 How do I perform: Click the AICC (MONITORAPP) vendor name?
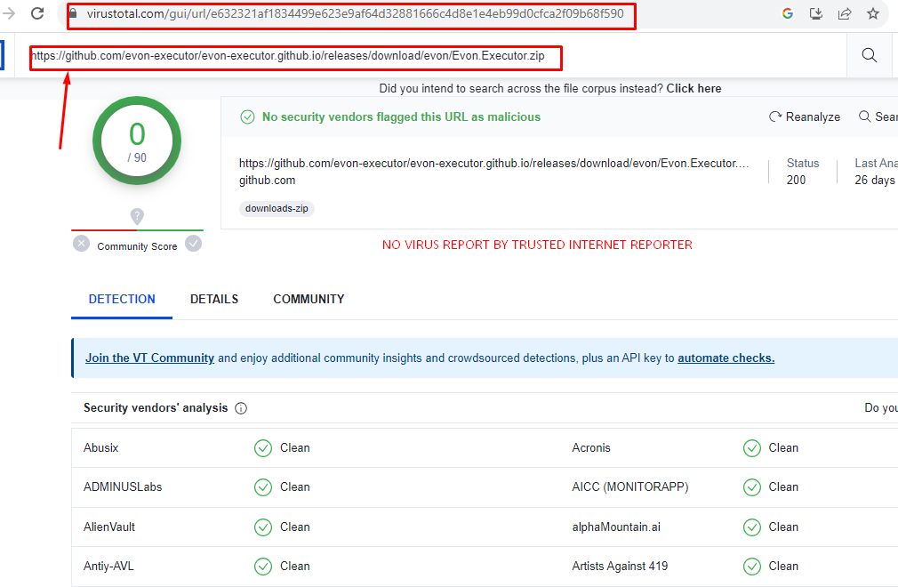coord(630,486)
